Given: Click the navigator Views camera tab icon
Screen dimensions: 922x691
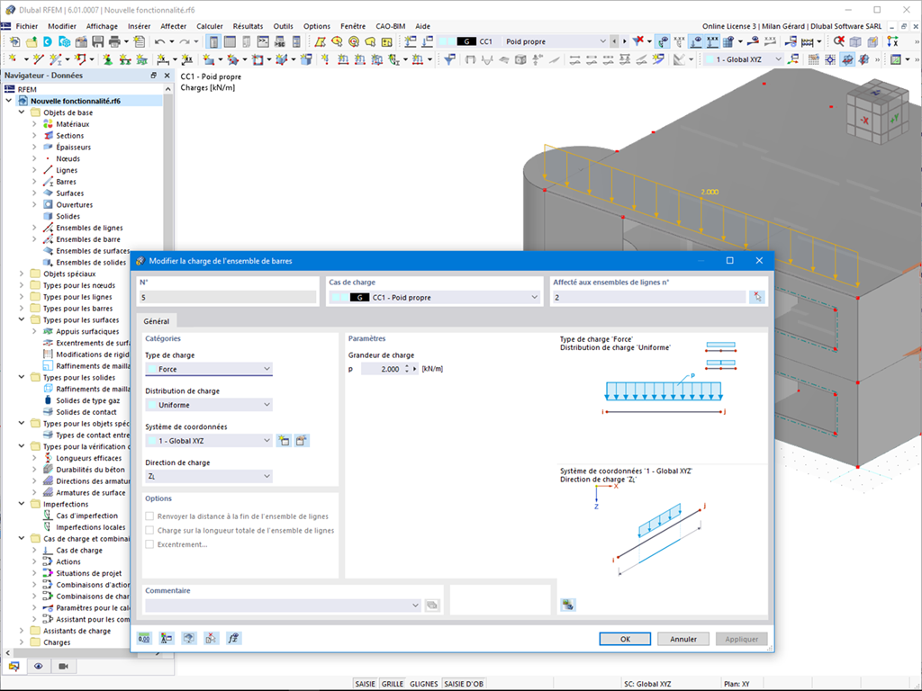Looking at the screenshot, I should coord(64,667).
